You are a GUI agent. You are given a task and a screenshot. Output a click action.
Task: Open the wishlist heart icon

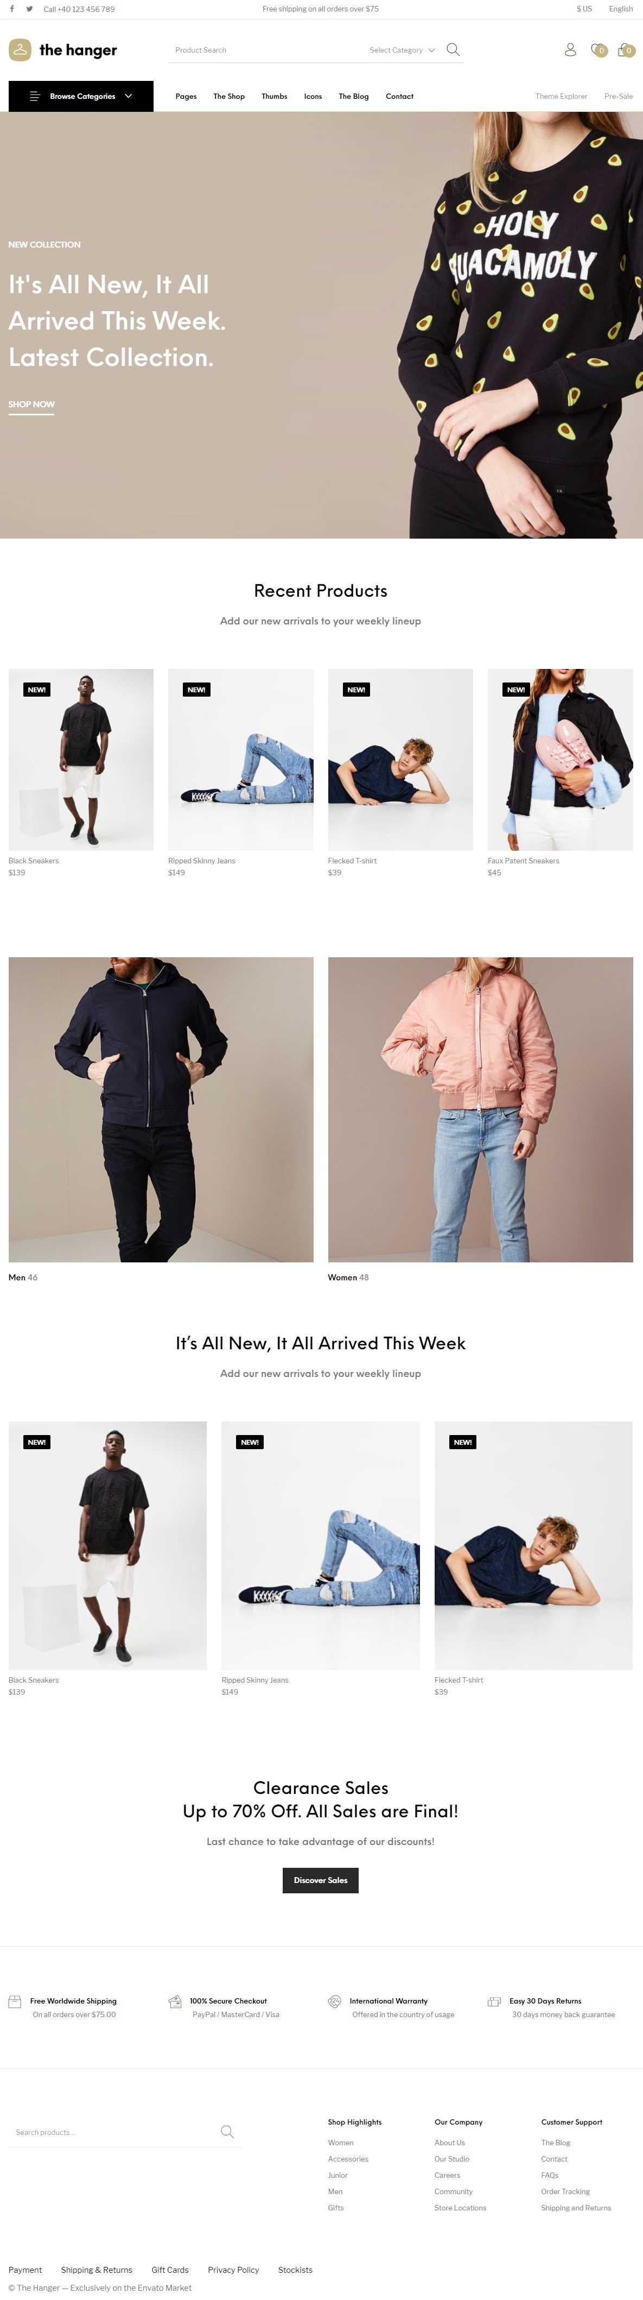[x=599, y=50]
